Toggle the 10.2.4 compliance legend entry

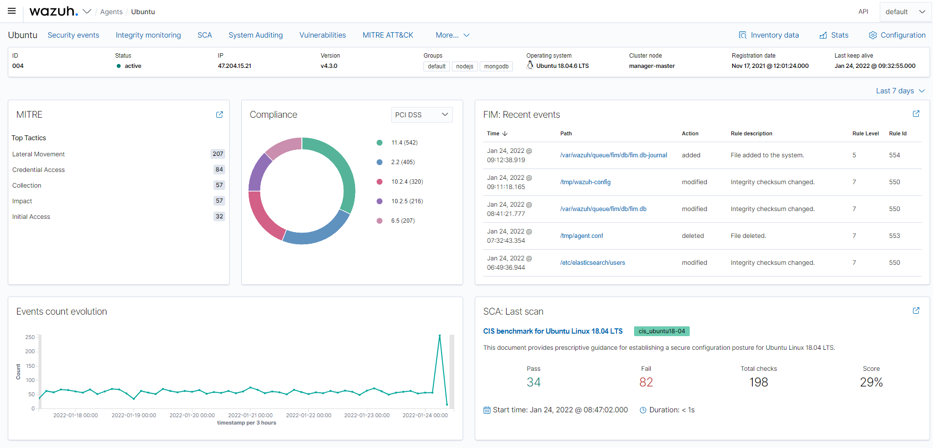(x=406, y=182)
